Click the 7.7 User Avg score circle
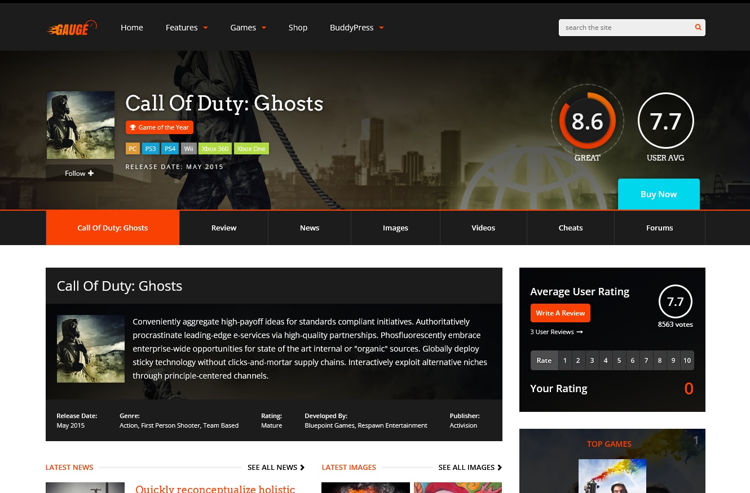 pos(665,121)
